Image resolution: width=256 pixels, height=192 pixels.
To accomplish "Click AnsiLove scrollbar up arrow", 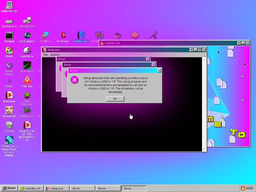I will click(204, 59).
